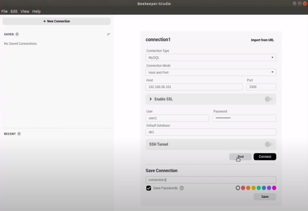Click the User input field
308x211 pixels.
[x=177, y=118]
